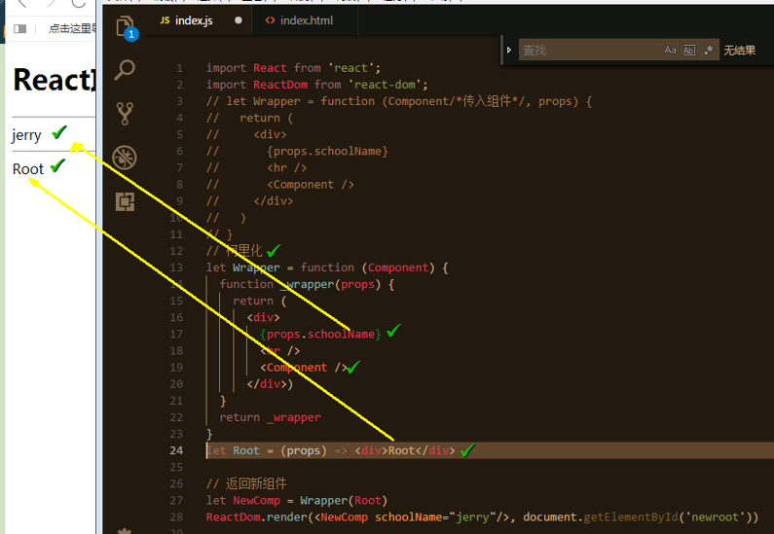Viewport: 774px width, 534px height.
Task: Open the Search panel magnifier icon
Action: click(x=125, y=70)
